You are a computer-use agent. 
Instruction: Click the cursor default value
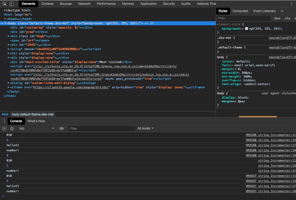click(242, 61)
